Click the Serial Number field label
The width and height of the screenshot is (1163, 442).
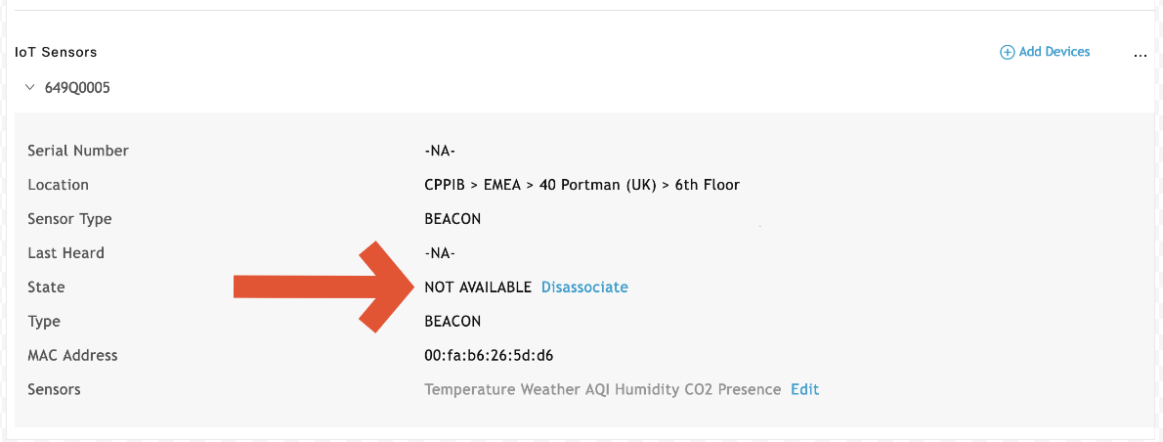78,151
